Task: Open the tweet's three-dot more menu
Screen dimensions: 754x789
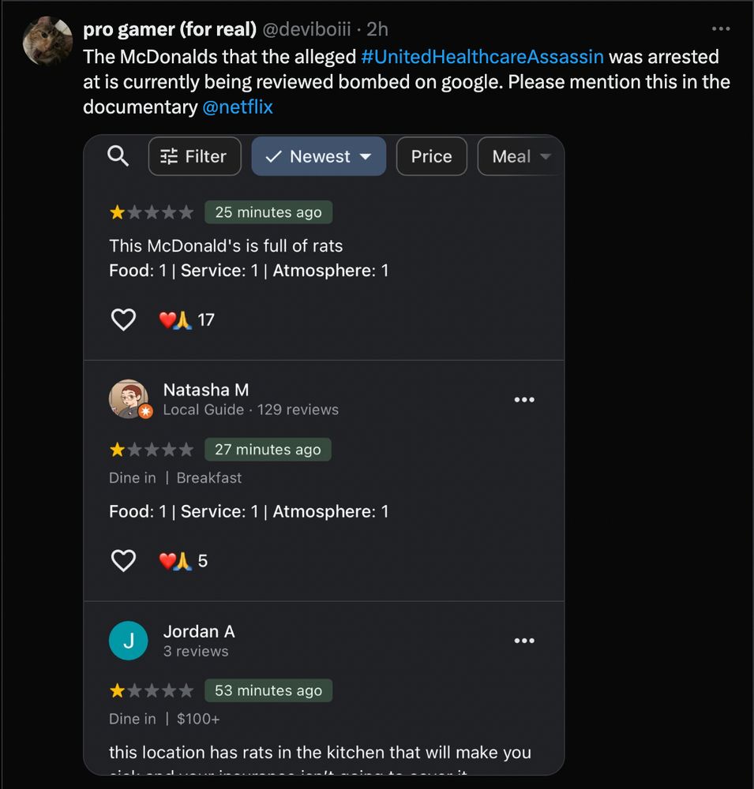Action: tap(721, 29)
